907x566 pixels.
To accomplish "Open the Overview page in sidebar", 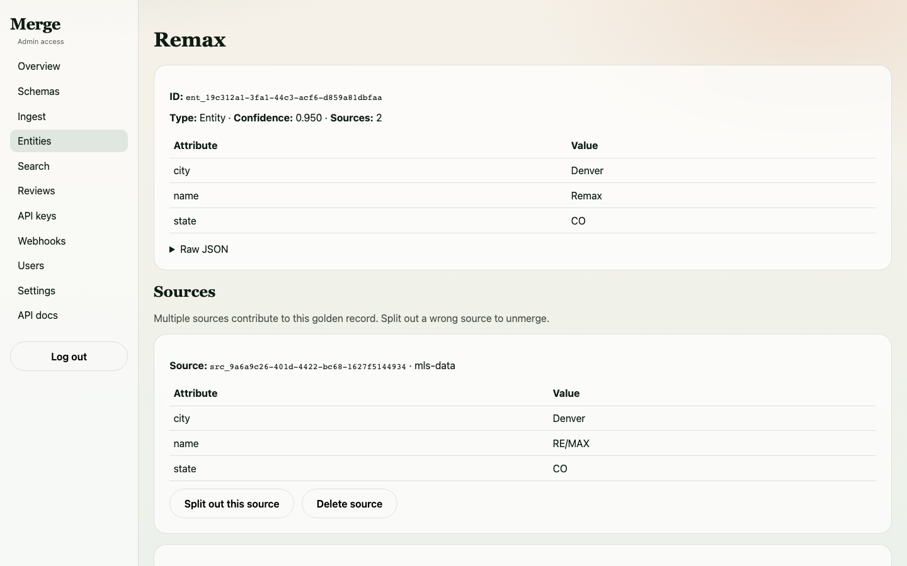I will 69,66.
